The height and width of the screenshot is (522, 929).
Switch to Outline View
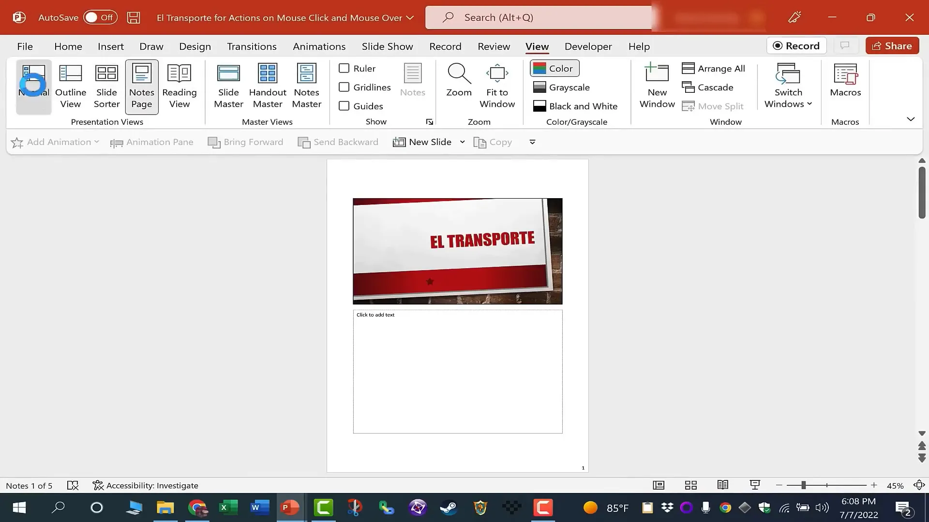point(71,87)
